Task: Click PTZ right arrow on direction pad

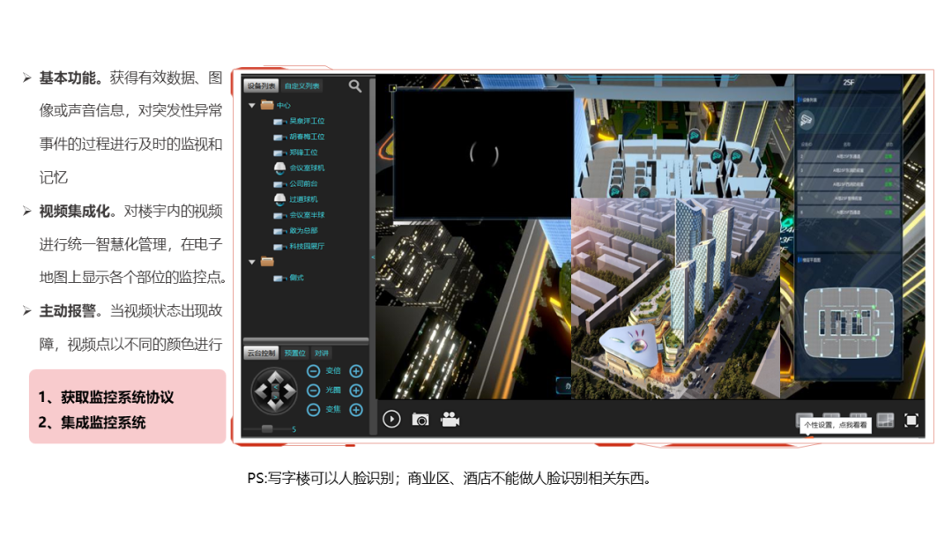Action: [289, 391]
